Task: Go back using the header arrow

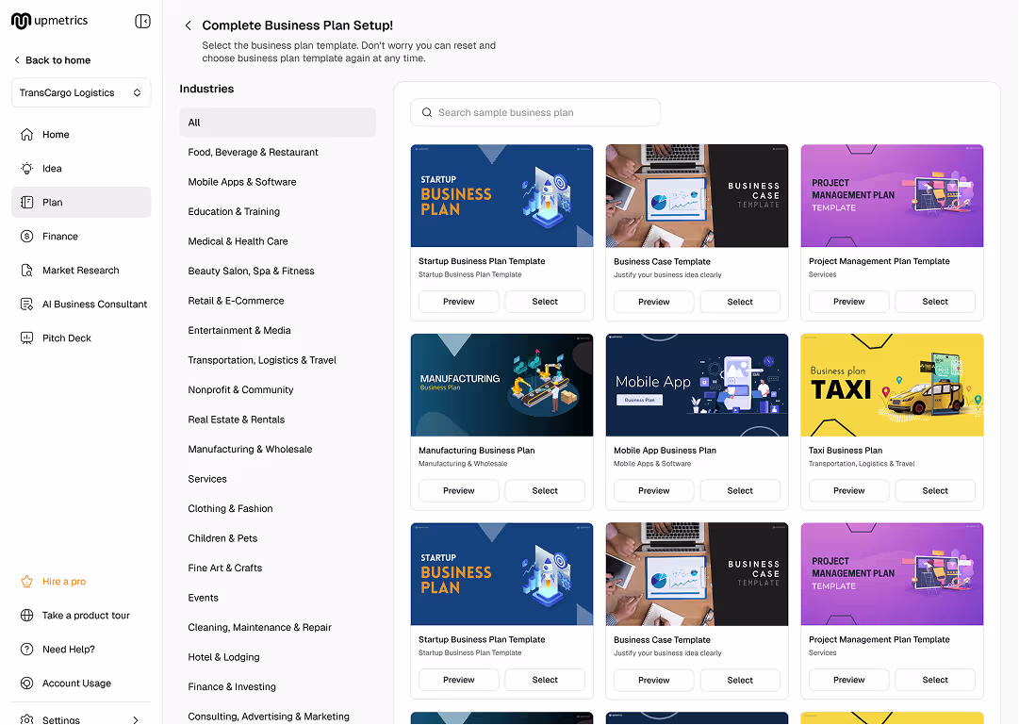Action: tap(188, 25)
